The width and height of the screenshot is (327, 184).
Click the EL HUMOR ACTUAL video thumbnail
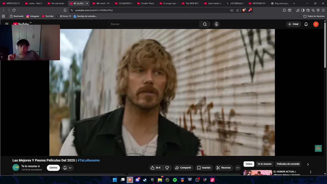click(x=258, y=173)
